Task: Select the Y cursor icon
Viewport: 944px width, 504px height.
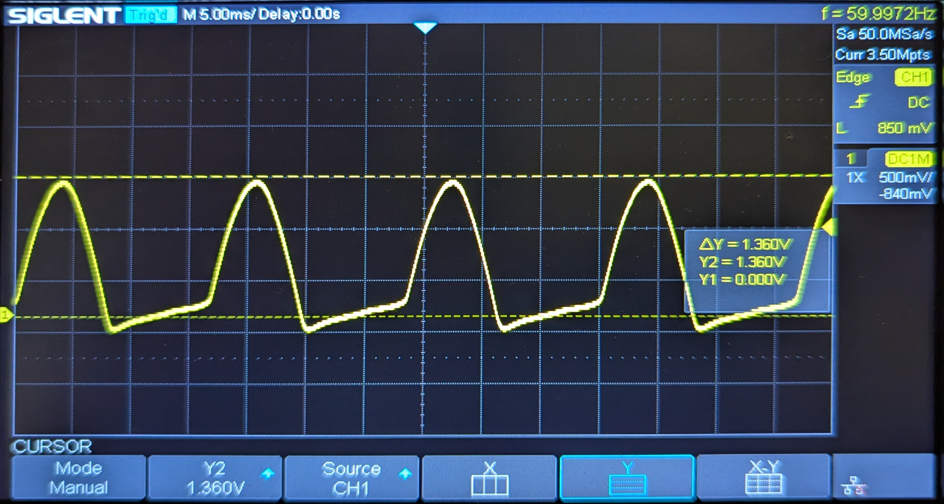Action: [x=627, y=478]
